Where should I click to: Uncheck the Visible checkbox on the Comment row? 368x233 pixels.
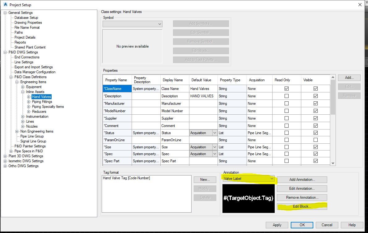[x=315, y=125]
